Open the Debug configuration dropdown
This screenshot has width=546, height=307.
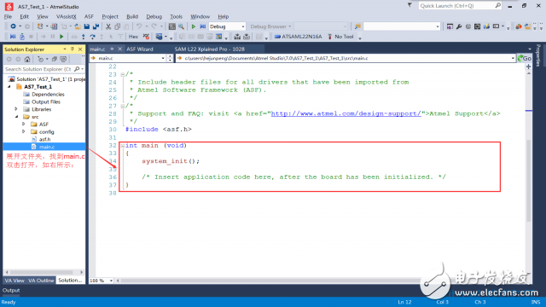click(227, 26)
